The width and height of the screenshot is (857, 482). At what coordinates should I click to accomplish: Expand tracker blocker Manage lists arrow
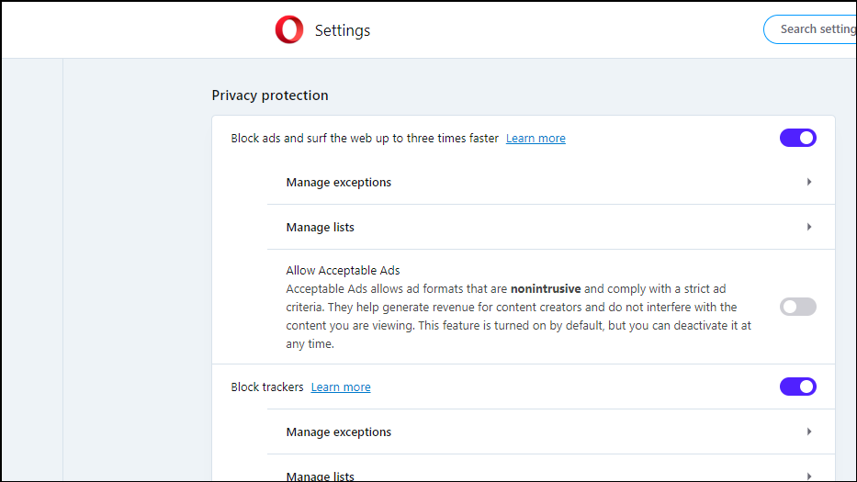808,476
